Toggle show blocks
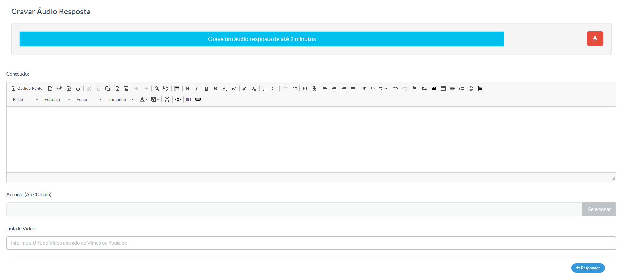This screenshot has height=279, width=627. (x=178, y=100)
